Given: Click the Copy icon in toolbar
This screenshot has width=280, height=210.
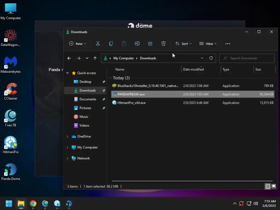Looking at the screenshot, I should coord(111,43).
